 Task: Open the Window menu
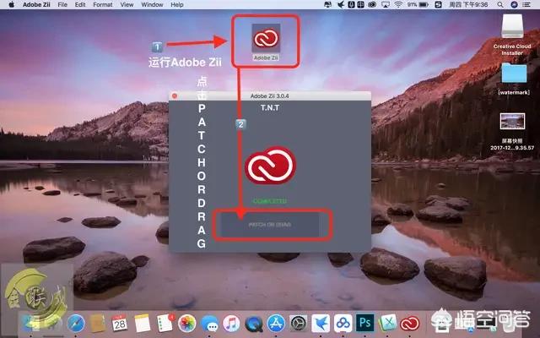pyautogui.click(x=152, y=4)
